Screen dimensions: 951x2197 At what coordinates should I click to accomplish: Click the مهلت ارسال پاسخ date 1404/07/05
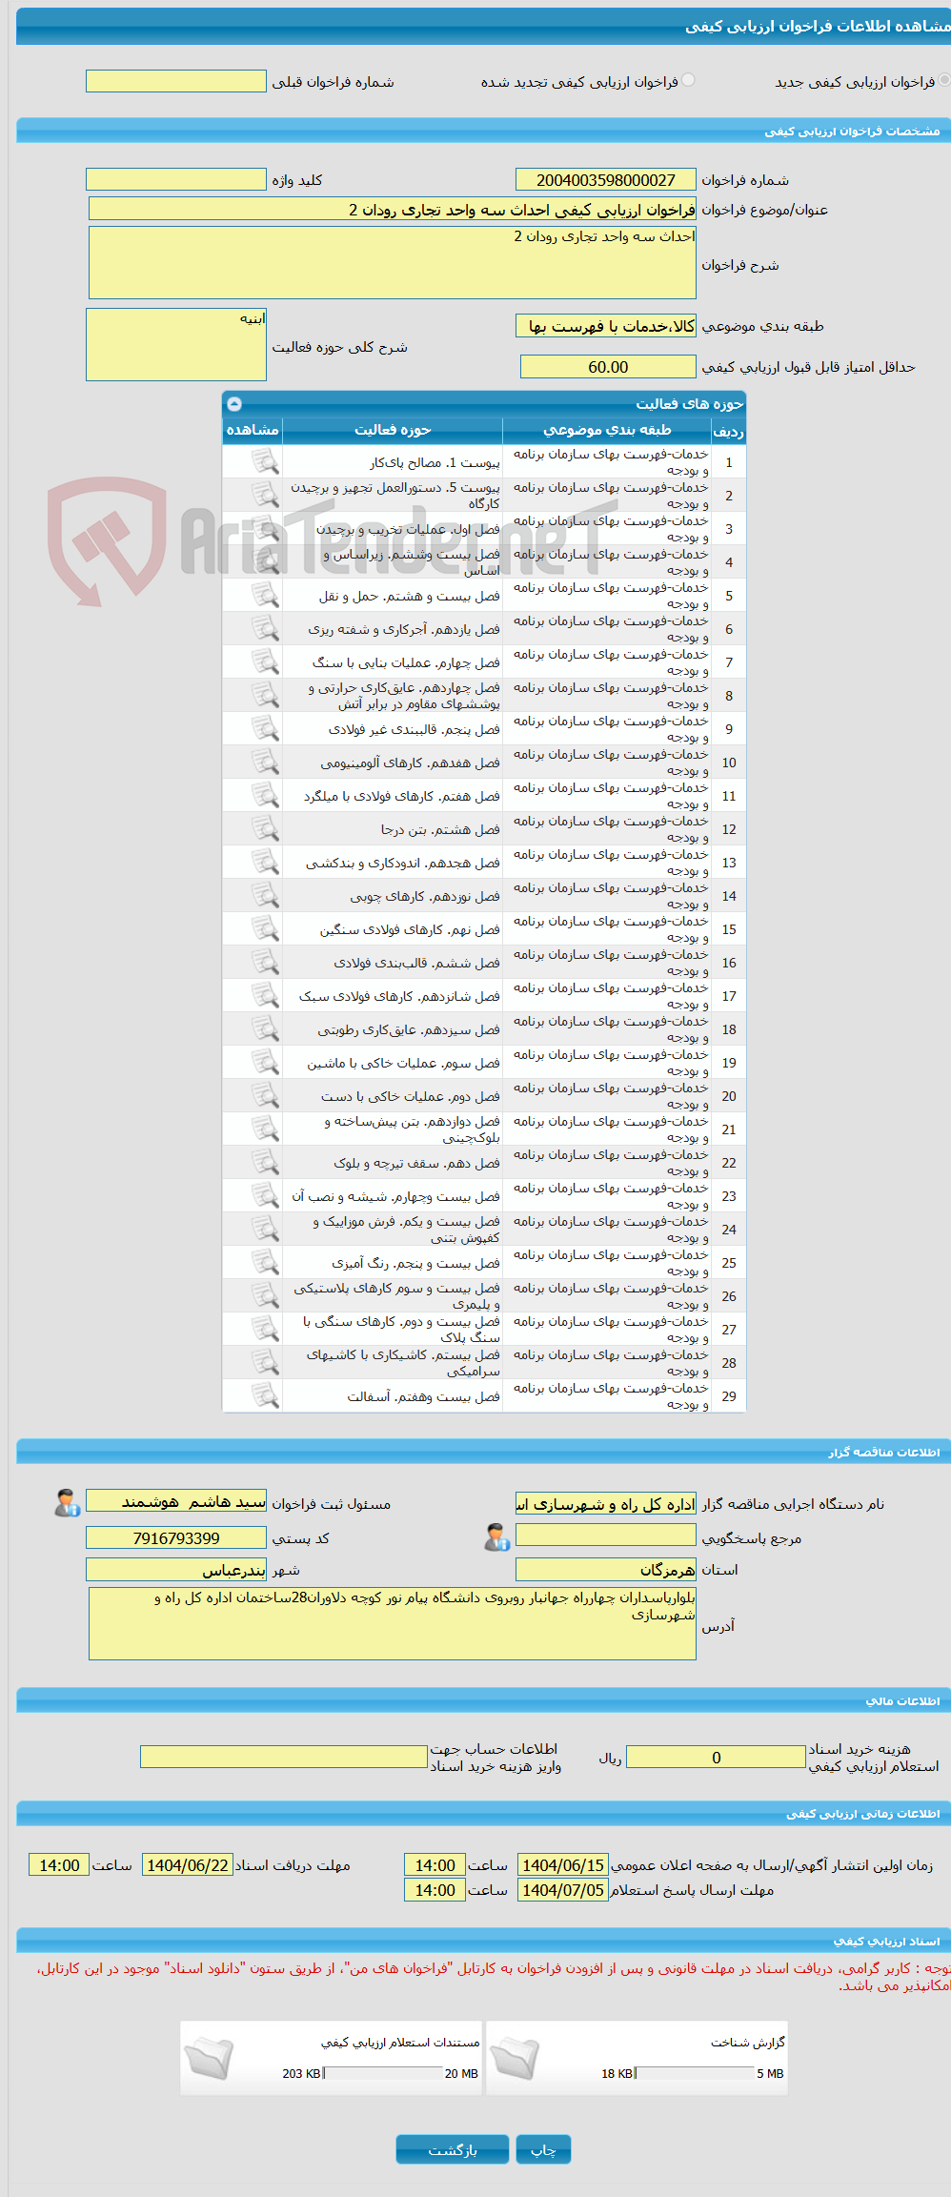coord(563,1889)
